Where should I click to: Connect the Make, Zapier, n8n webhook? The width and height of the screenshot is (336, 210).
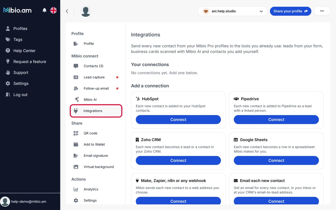[178, 201]
